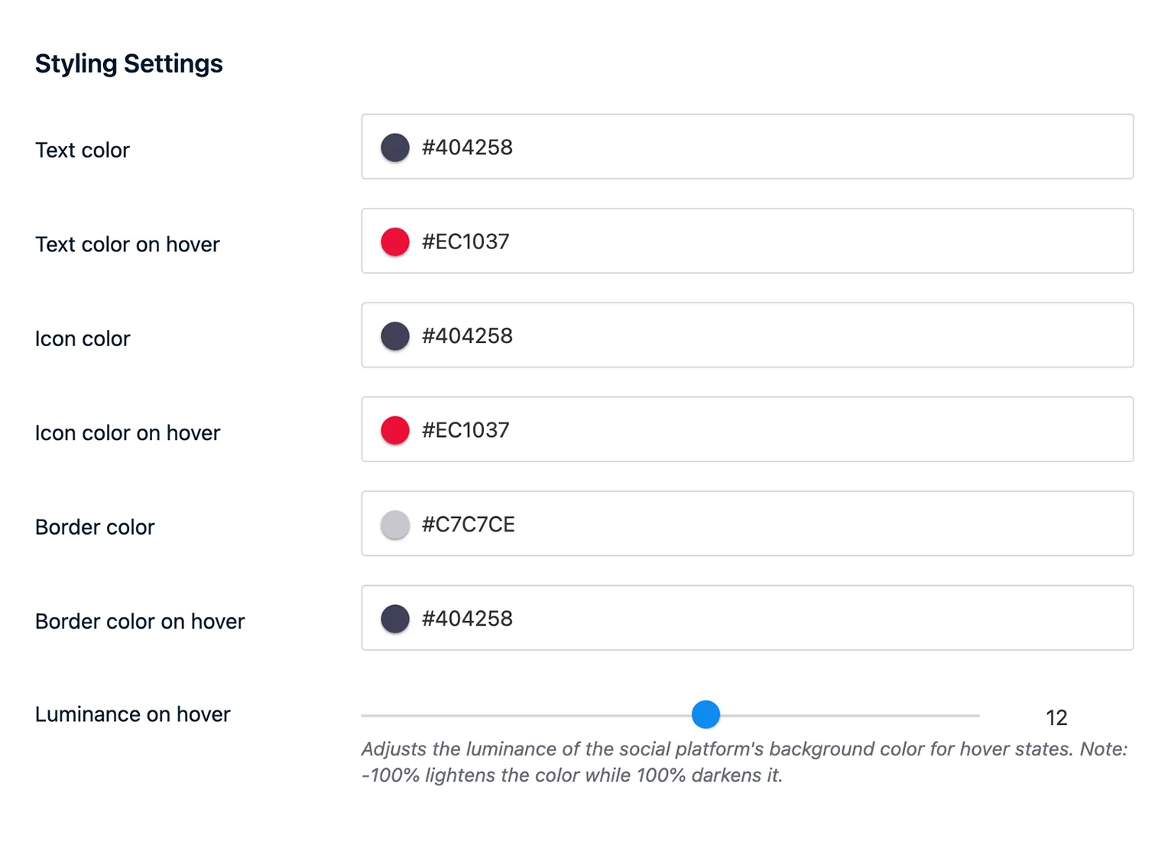
Task: Click the Border color on hover field
Action: [688, 618]
